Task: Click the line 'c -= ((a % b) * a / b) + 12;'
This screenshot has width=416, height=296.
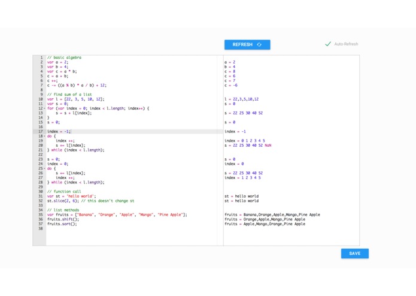Action: [77, 86]
